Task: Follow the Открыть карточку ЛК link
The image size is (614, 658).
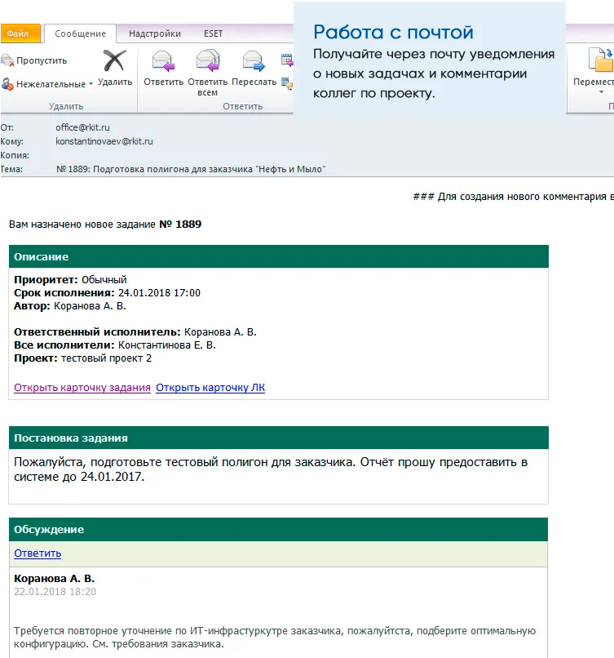Action: pos(210,388)
